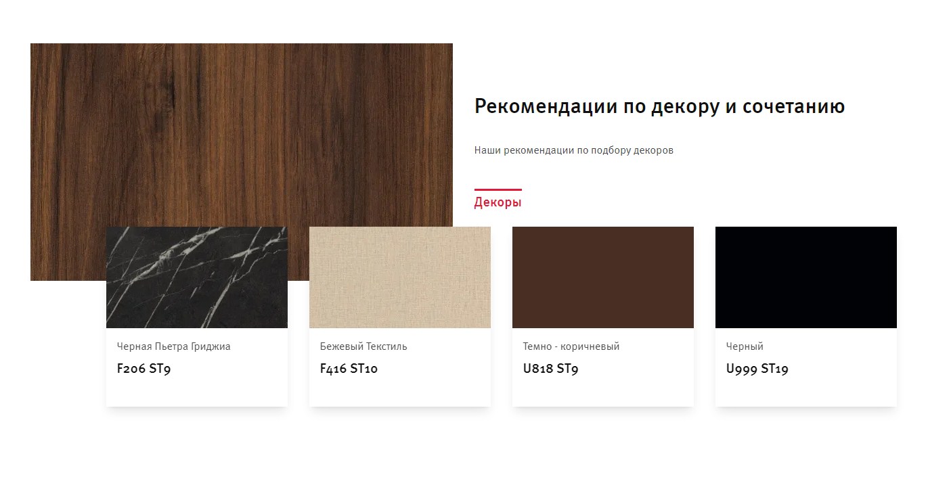Click the Наши рекомендации по подбору декоров text
The height and width of the screenshot is (496, 928).
coord(574,150)
